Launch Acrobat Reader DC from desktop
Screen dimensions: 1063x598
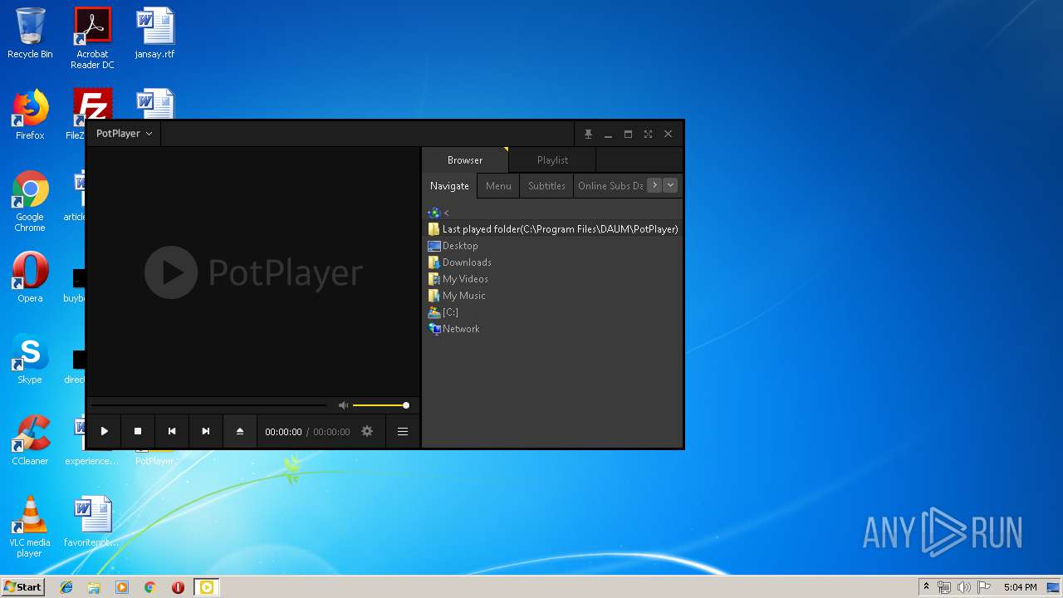(x=92, y=38)
